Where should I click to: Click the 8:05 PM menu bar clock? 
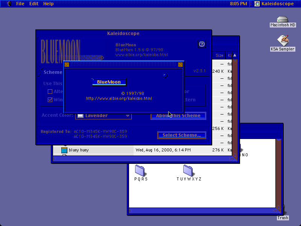[239, 3]
